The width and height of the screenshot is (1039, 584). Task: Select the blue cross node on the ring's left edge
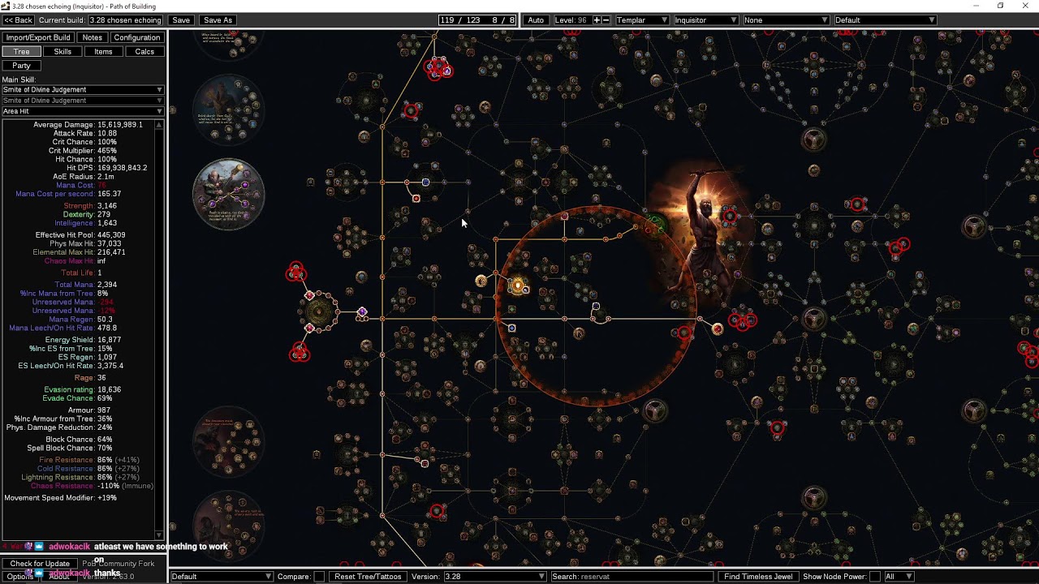511,328
